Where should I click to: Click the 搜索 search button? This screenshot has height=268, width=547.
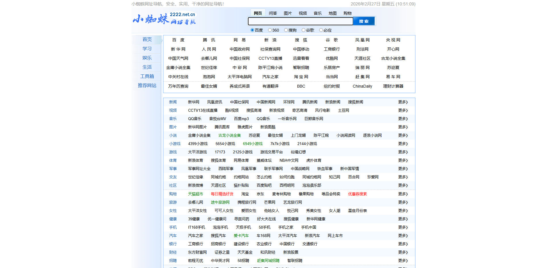tap(364, 21)
